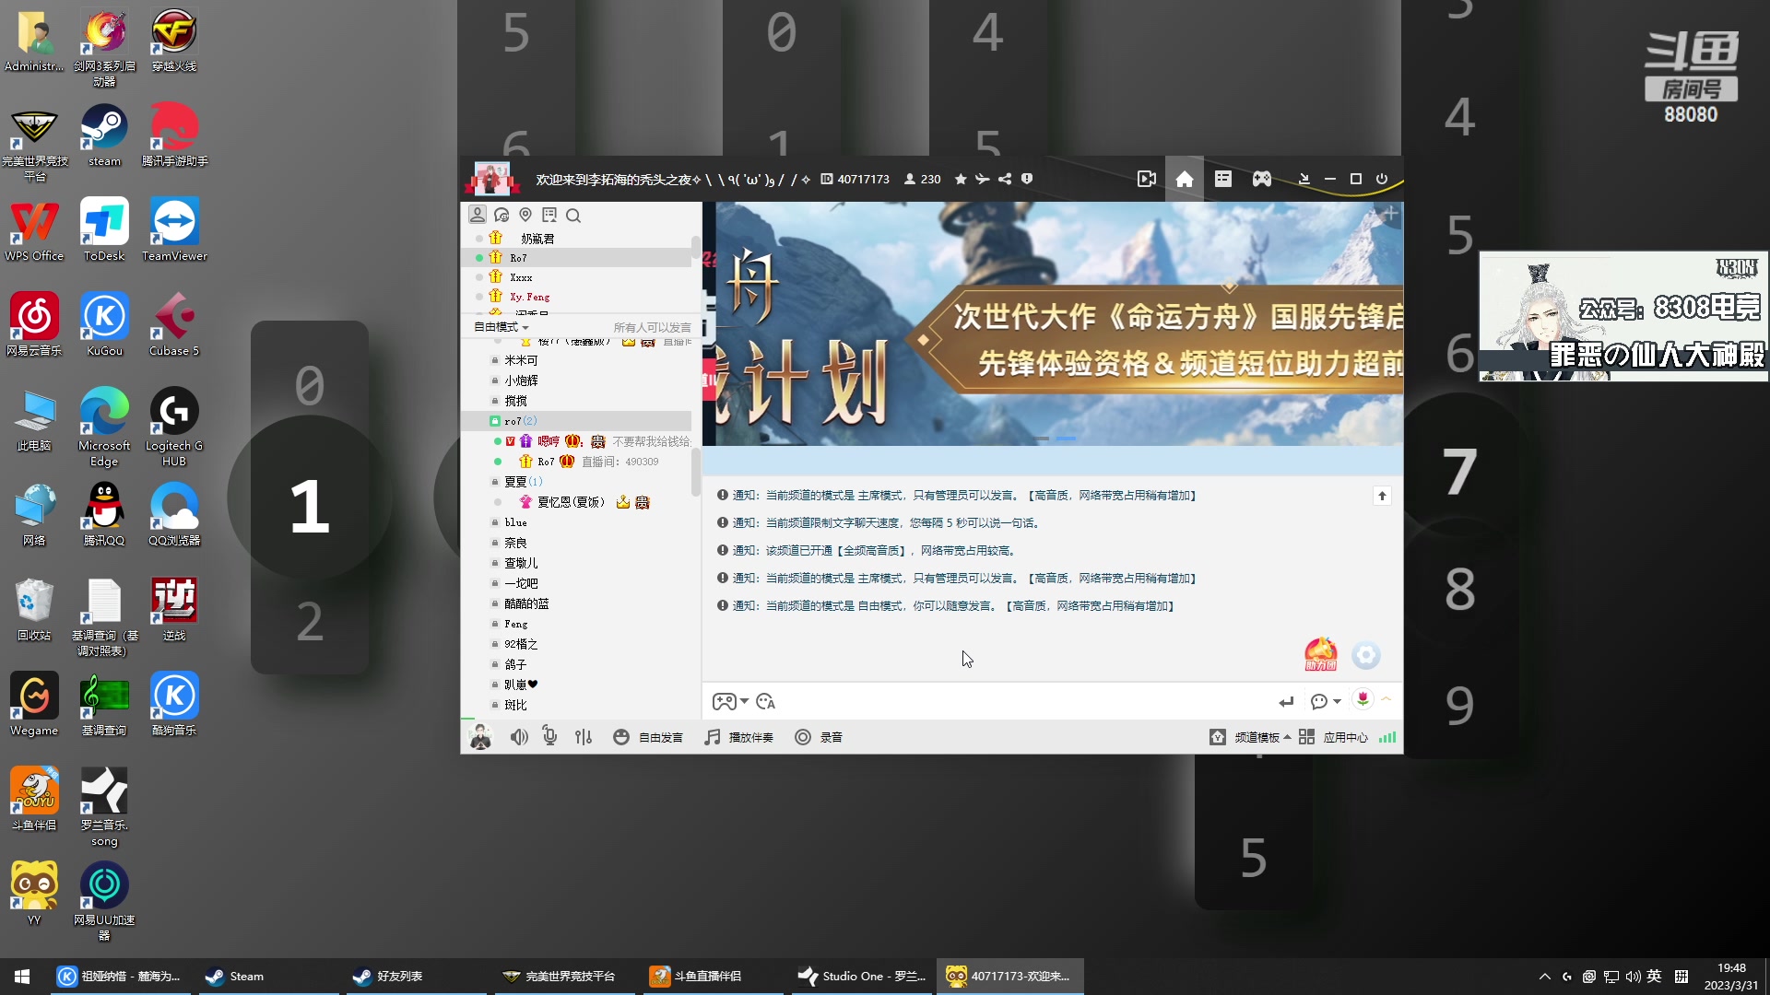Open 应用中心 app center
Screen dimensions: 1770x995
1337,737
